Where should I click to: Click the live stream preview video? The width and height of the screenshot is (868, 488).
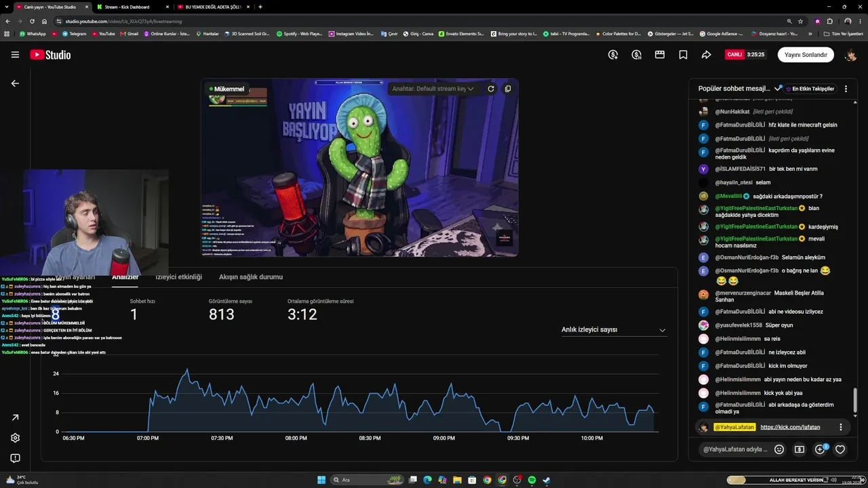click(359, 167)
